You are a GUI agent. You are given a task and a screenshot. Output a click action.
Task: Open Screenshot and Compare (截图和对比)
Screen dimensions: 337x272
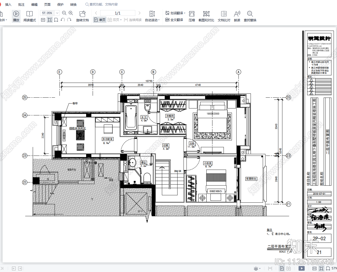pos(206,16)
